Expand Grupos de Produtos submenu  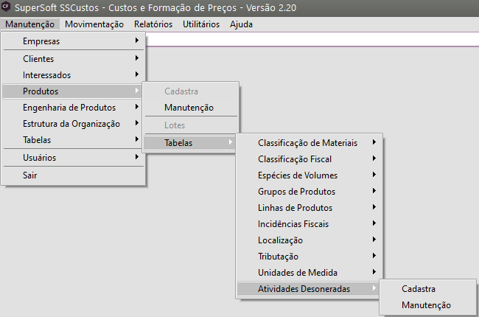coord(307,192)
